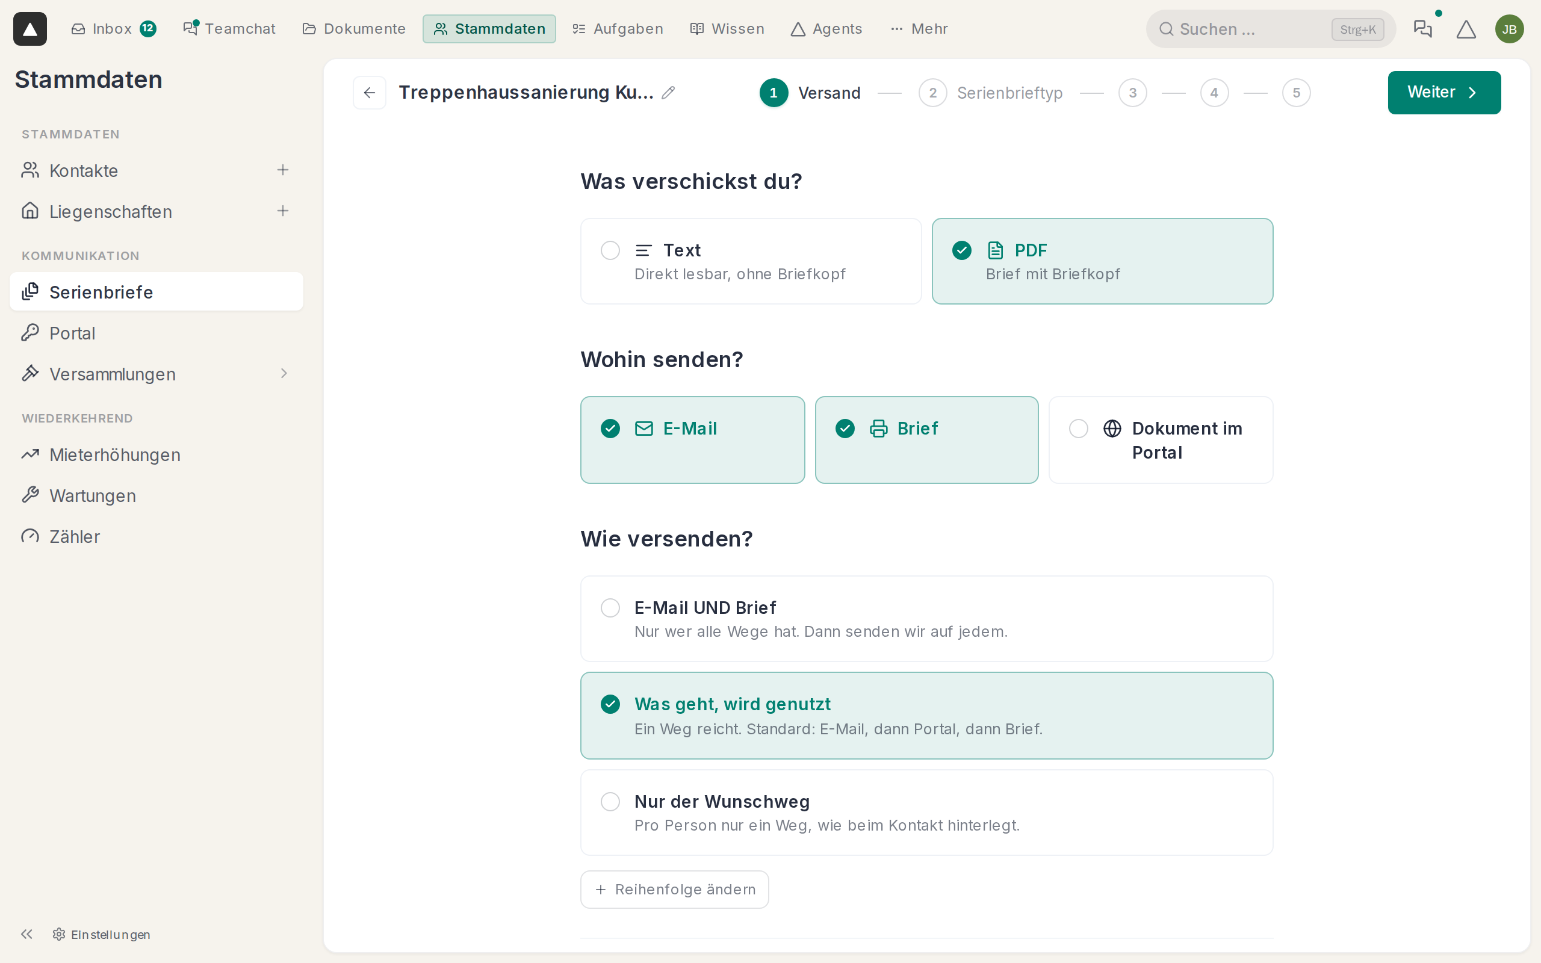Image resolution: width=1541 pixels, height=963 pixels.
Task: Select the Stammdaten top tab
Action: pyautogui.click(x=489, y=29)
